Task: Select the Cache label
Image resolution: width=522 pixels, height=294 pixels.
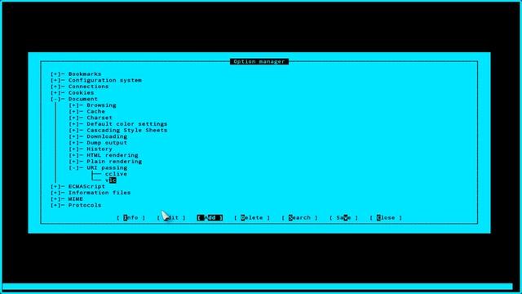Action: 96,111
